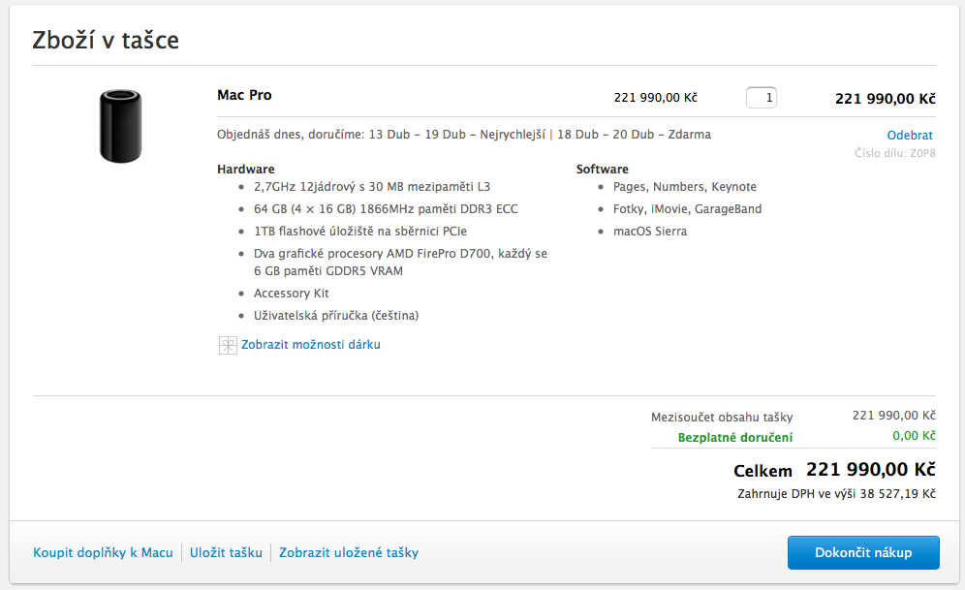Show gift options via Zobrazit možnosti dárku

[310, 345]
